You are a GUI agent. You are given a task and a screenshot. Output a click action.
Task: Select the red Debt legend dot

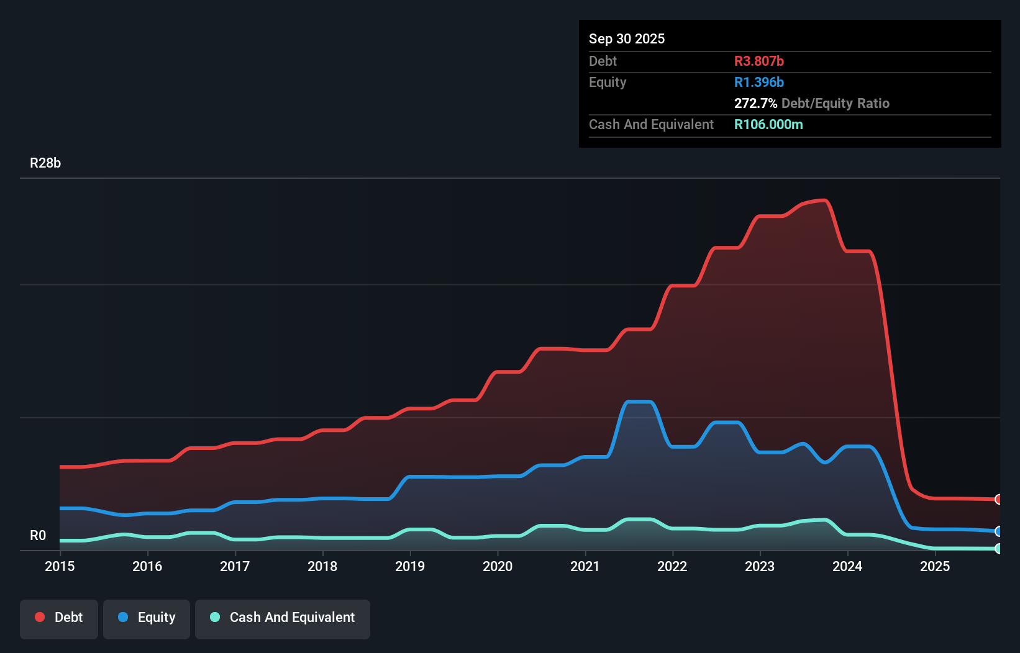pyautogui.click(x=39, y=617)
